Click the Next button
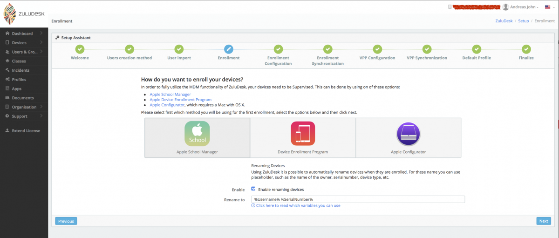This screenshot has height=238, width=559. (x=544, y=221)
